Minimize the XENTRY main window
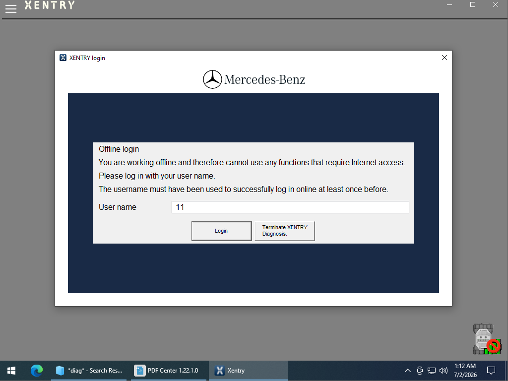Image resolution: width=508 pixels, height=381 pixels. pyautogui.click(x=449, y=4)
